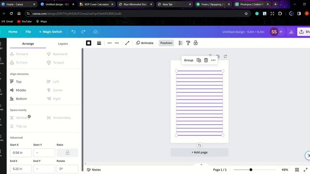Click the + Add page button

(200, 152)
